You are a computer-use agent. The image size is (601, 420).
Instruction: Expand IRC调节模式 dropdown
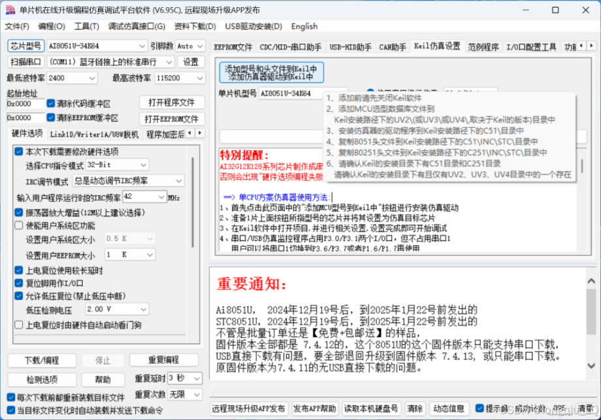pos(178,180)
